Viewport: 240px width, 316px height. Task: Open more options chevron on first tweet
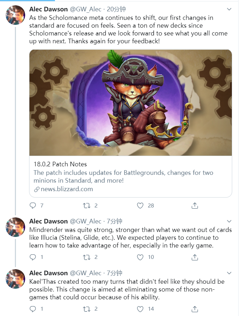coord(229,9)
